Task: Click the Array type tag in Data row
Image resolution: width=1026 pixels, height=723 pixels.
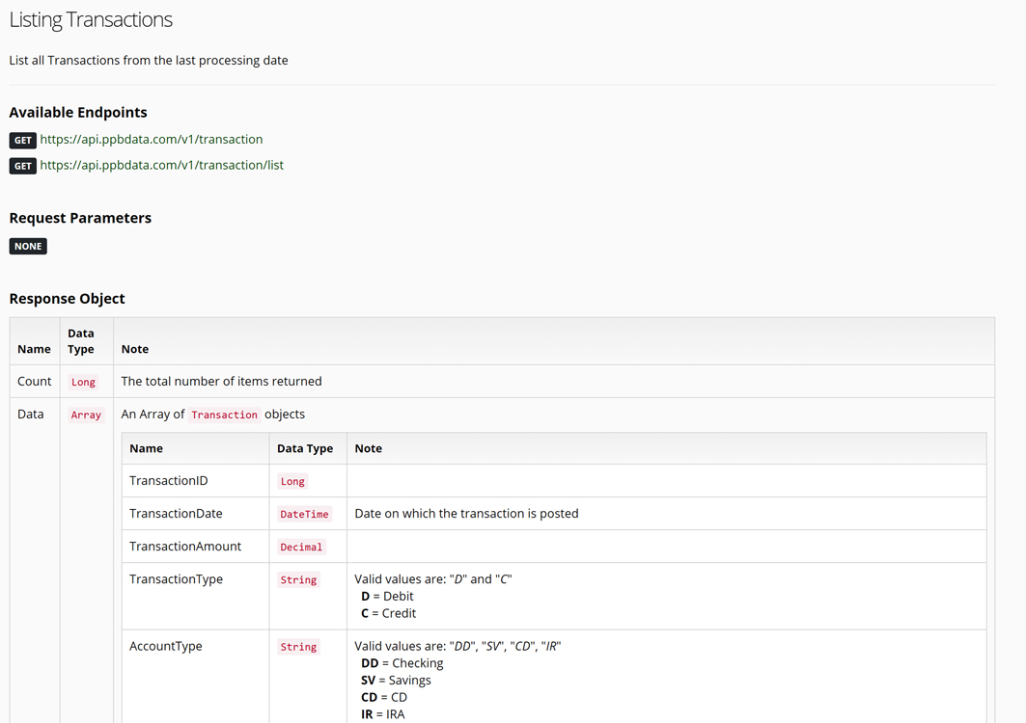Action: (x=86, y=415)
